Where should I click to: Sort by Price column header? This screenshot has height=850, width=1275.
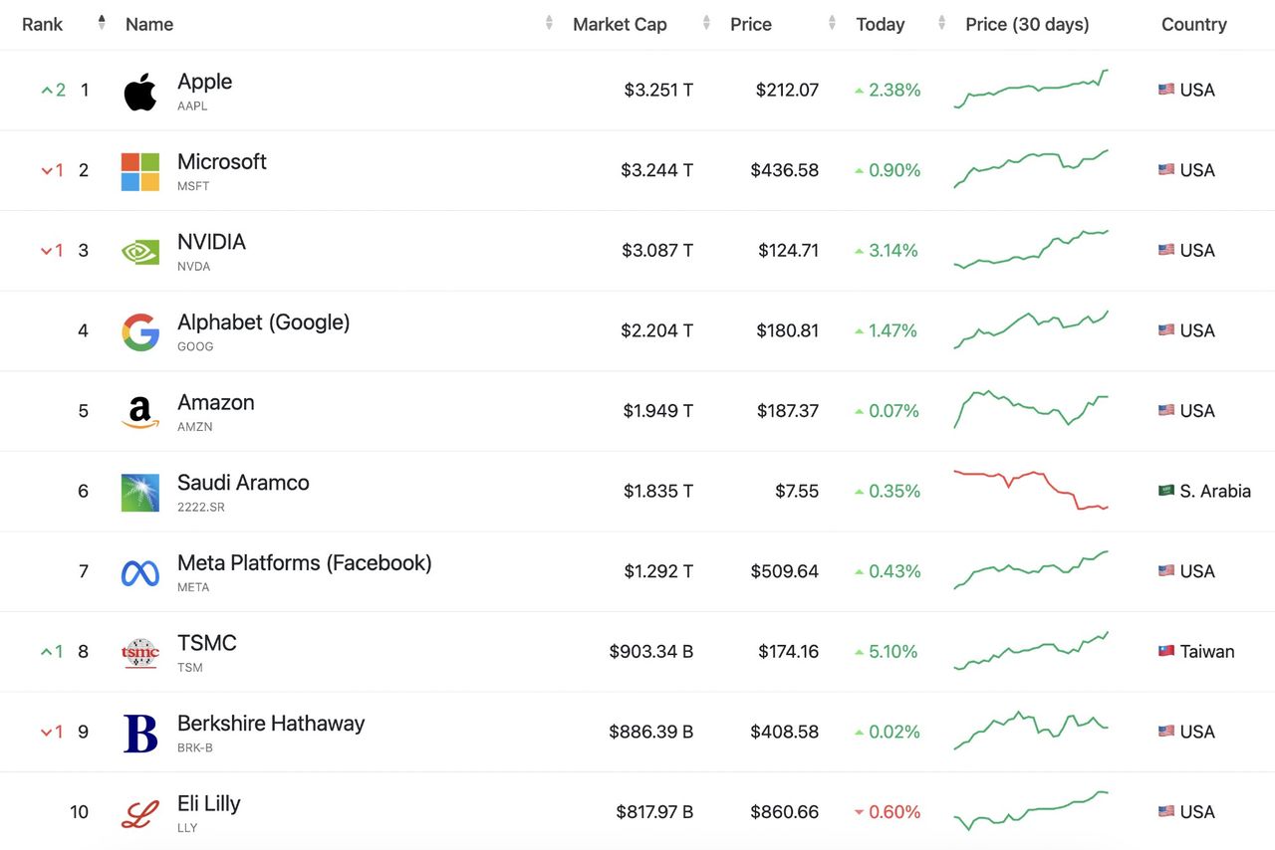pos(751,24)
